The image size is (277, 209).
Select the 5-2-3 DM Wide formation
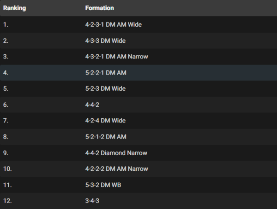(105, 88)
